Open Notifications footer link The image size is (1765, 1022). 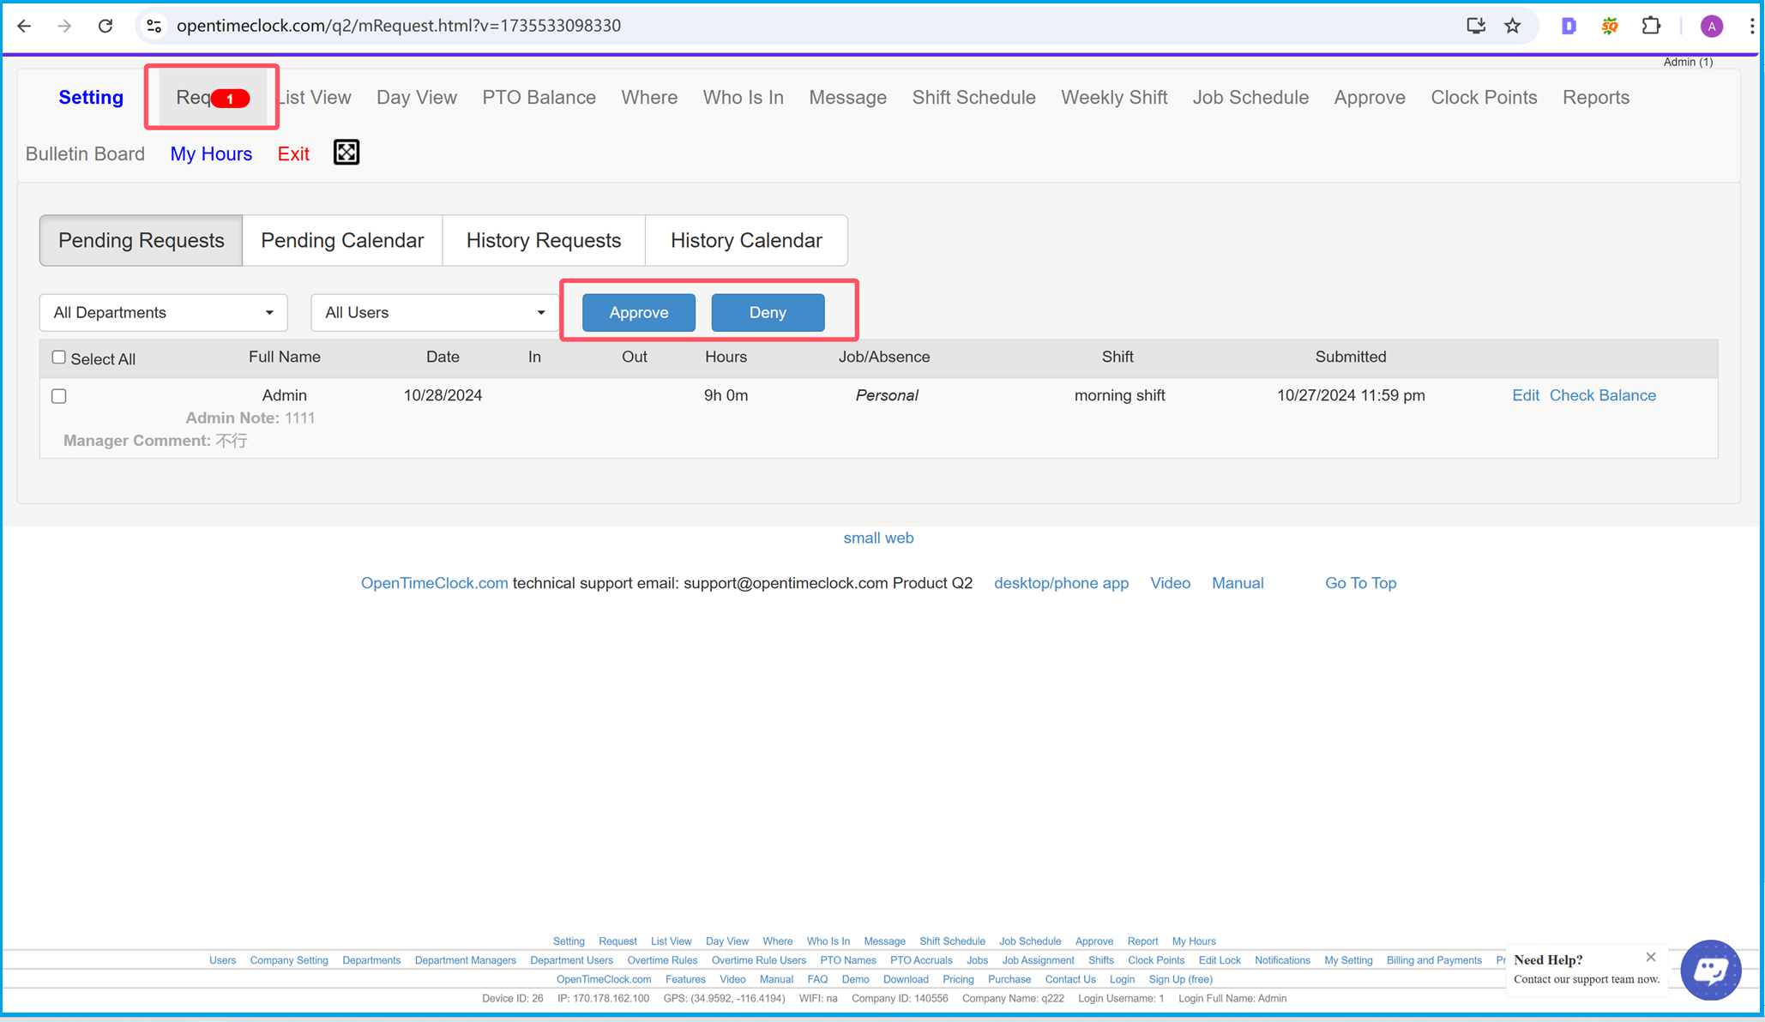coord(1282,960)
